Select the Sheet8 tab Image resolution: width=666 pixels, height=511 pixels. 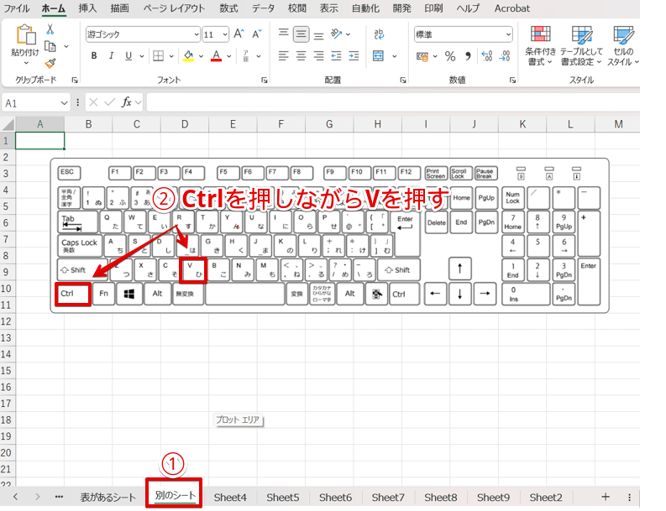[x=440, y=497]
